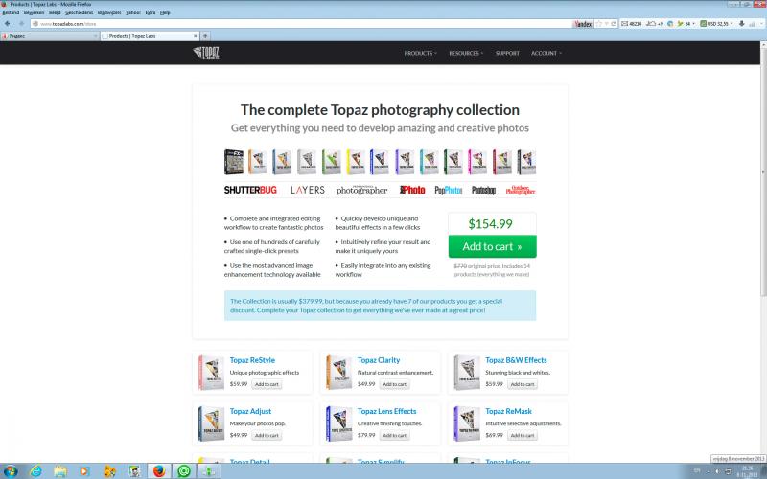This screenshot has height=479, width=767.
Task: Add the complete collection to cart
Action: 492,246
